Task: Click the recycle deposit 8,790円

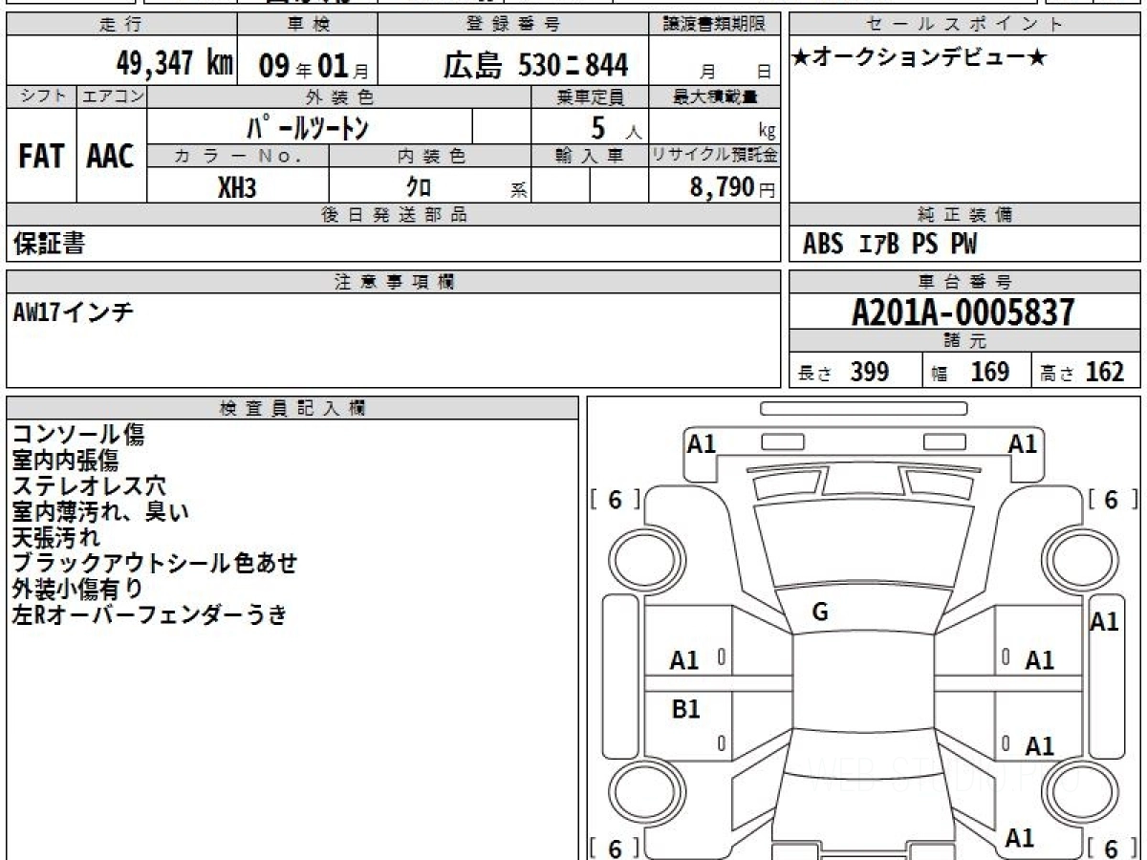Action: tap(733, 187)
